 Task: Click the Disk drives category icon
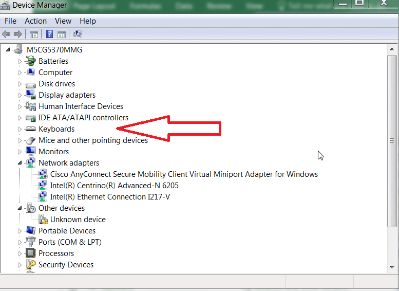point(30,85)
